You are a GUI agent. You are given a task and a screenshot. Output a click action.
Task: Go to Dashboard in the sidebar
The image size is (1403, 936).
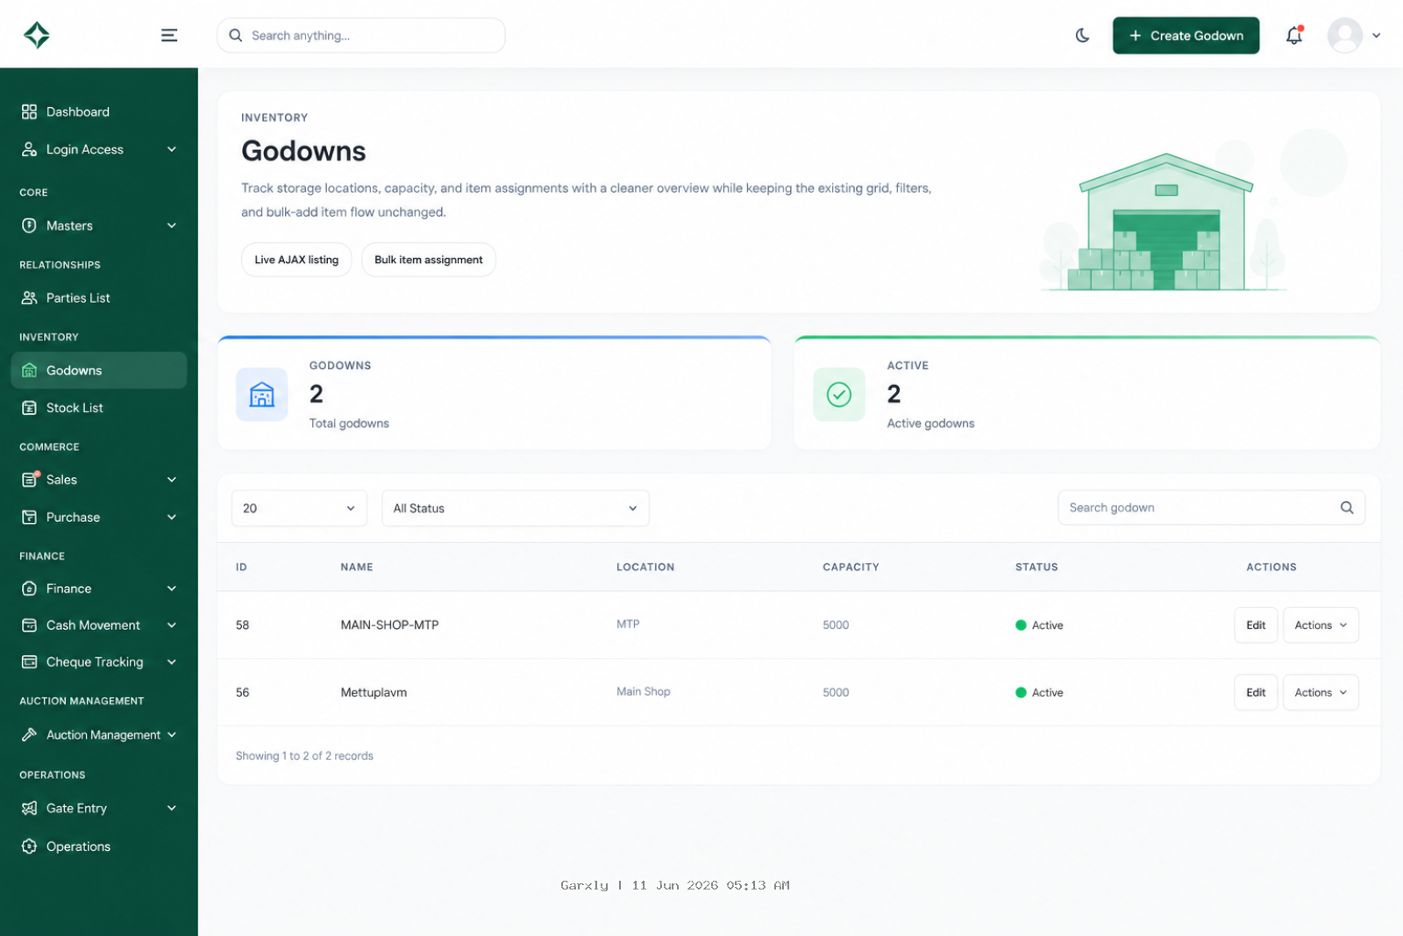coord(98,111)
